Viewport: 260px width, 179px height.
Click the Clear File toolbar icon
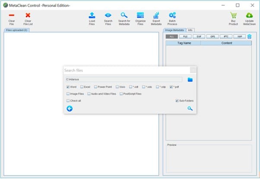[12, 16]
